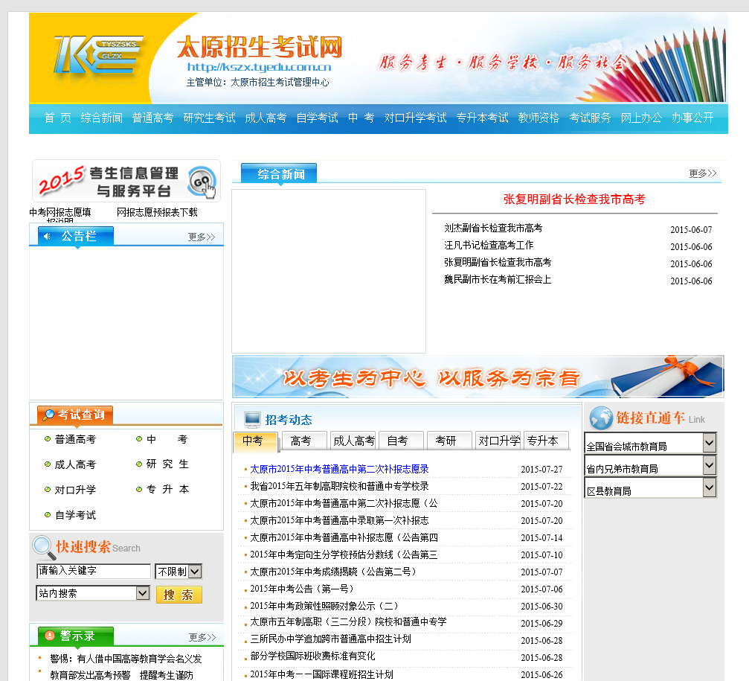Open the 不限制 filter dropdown
Viewport: 749px width, 681px height.
click(179, 572)
